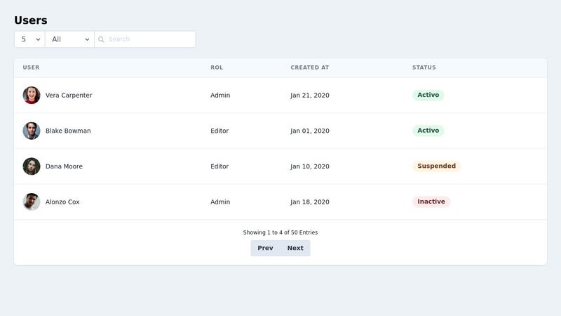Click the Inactive badge for Alonzo Cox
This screenshot has height=316, width=561.
pos(431,202)
